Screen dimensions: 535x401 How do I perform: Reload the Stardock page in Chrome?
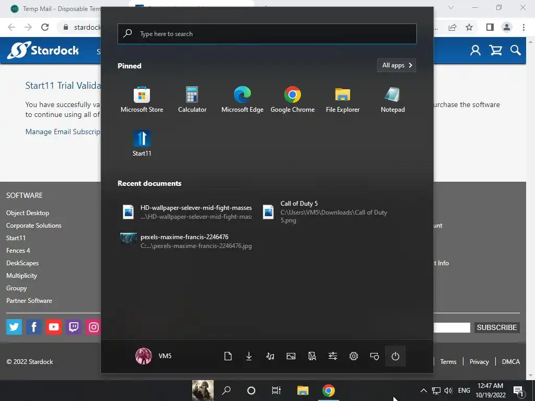click(45, 27)
